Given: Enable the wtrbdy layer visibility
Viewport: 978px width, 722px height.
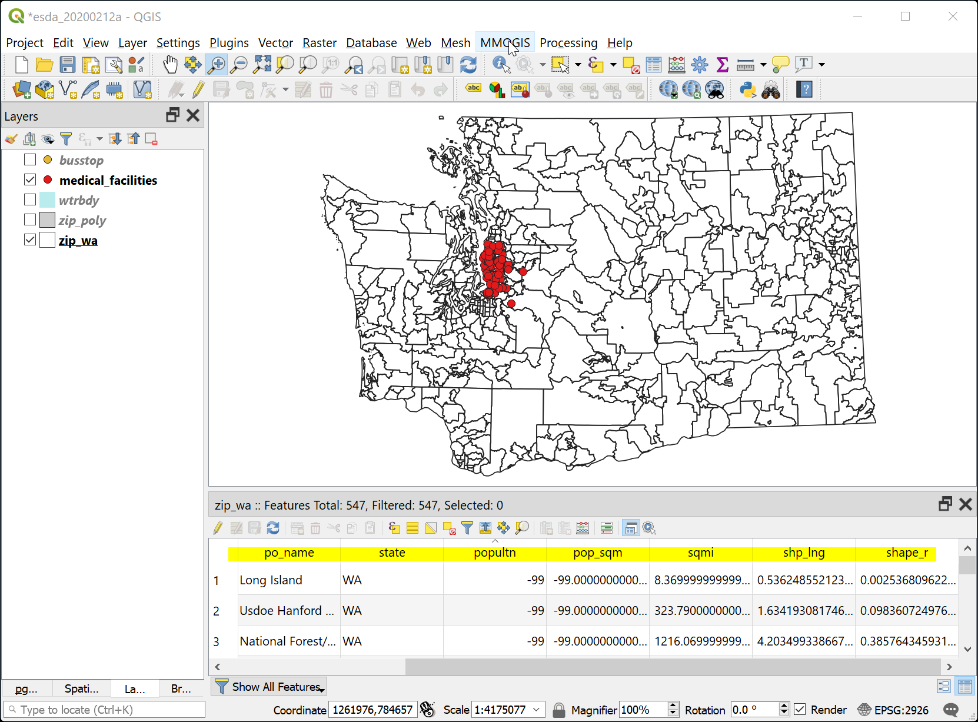Looking at the screenshot, I should pyautogui.click(x=29, y=199).
